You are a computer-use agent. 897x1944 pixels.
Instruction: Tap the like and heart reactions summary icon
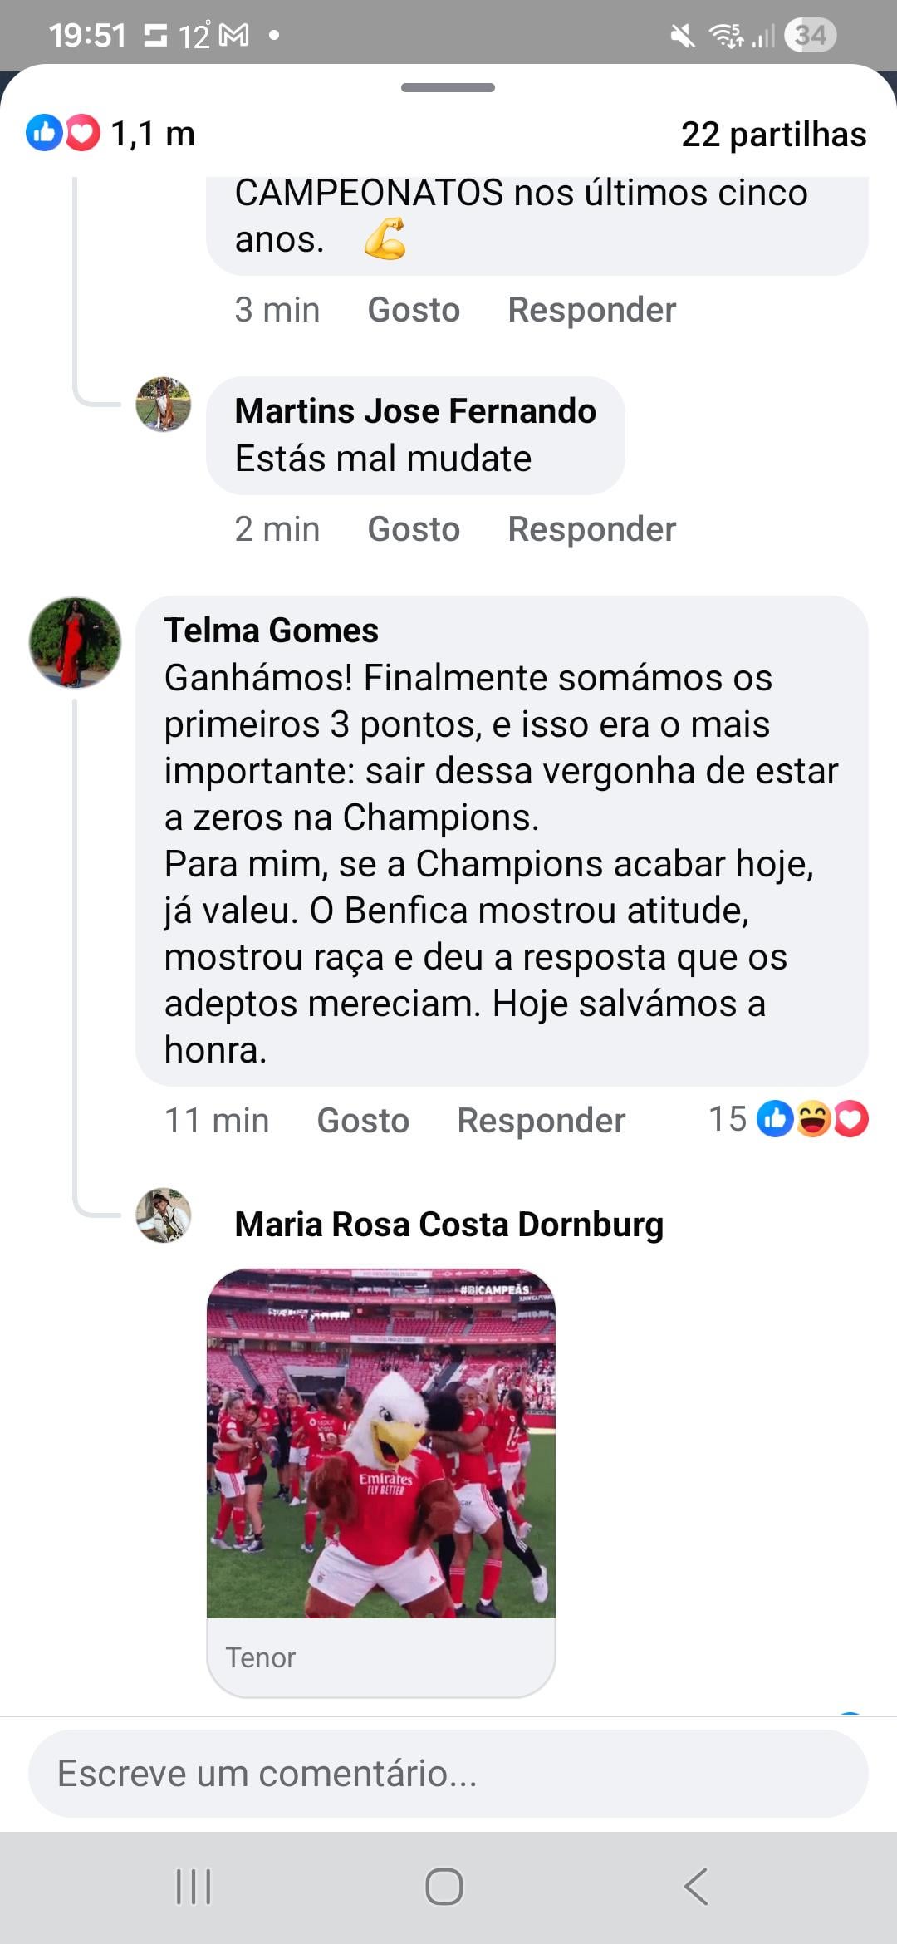click(63, 133)
